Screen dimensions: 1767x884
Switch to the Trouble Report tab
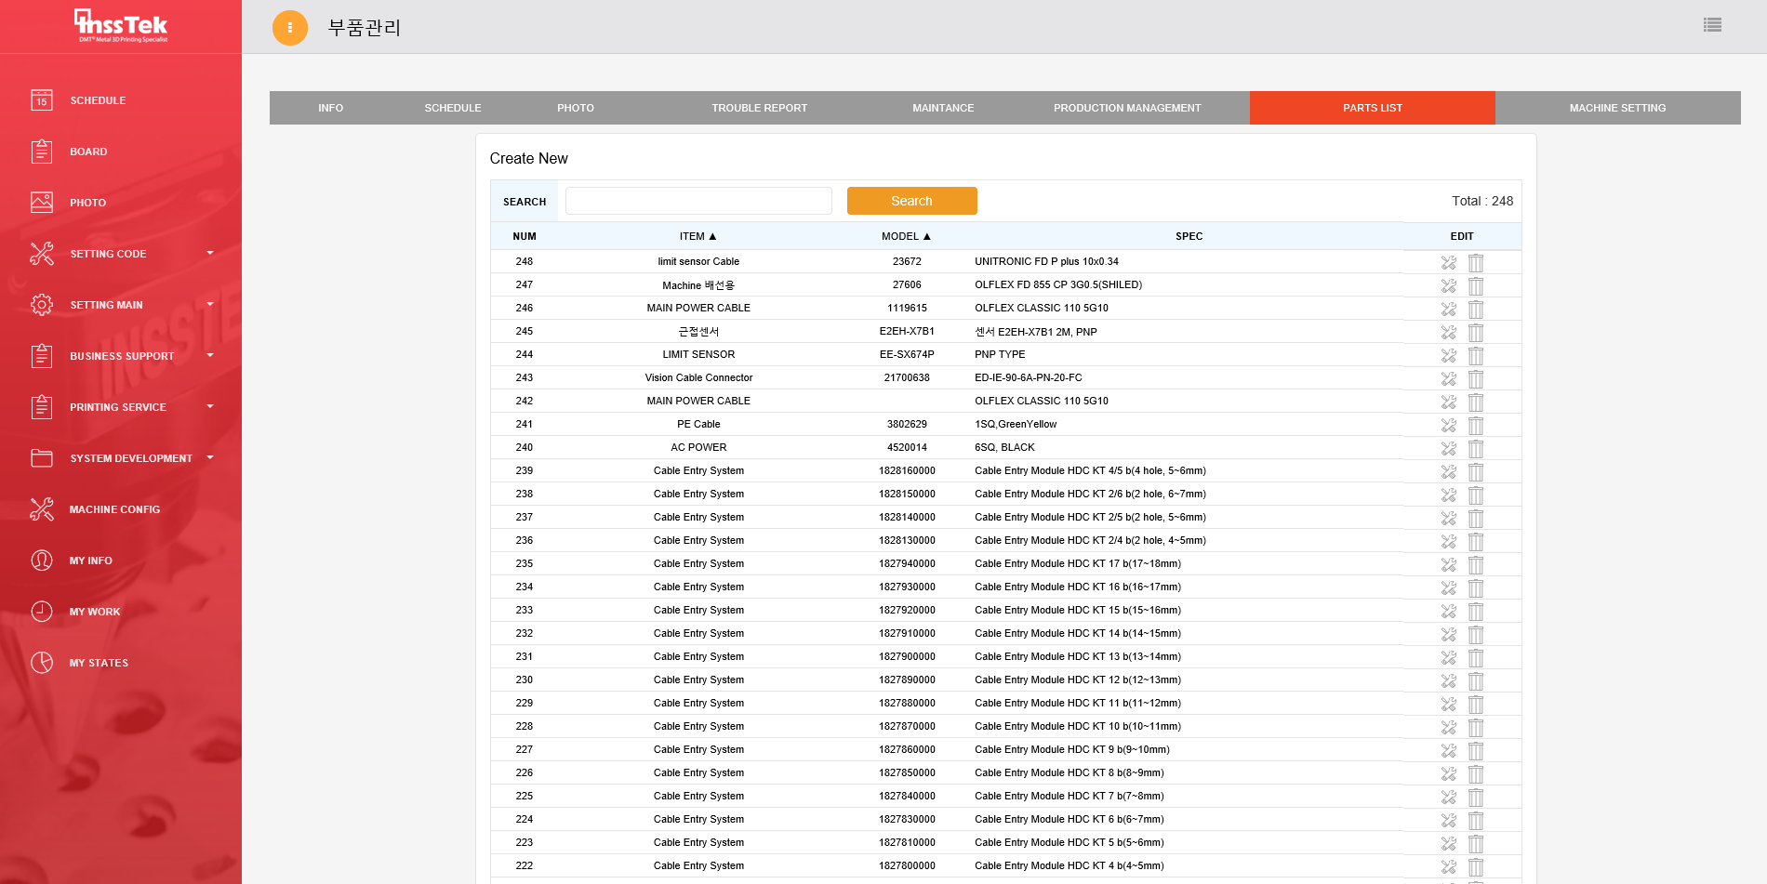(x=759, y=108)
